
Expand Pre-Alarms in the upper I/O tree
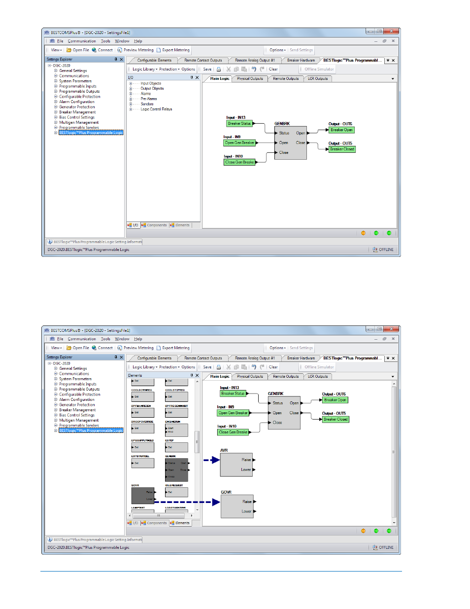click(x=131, y=99)
